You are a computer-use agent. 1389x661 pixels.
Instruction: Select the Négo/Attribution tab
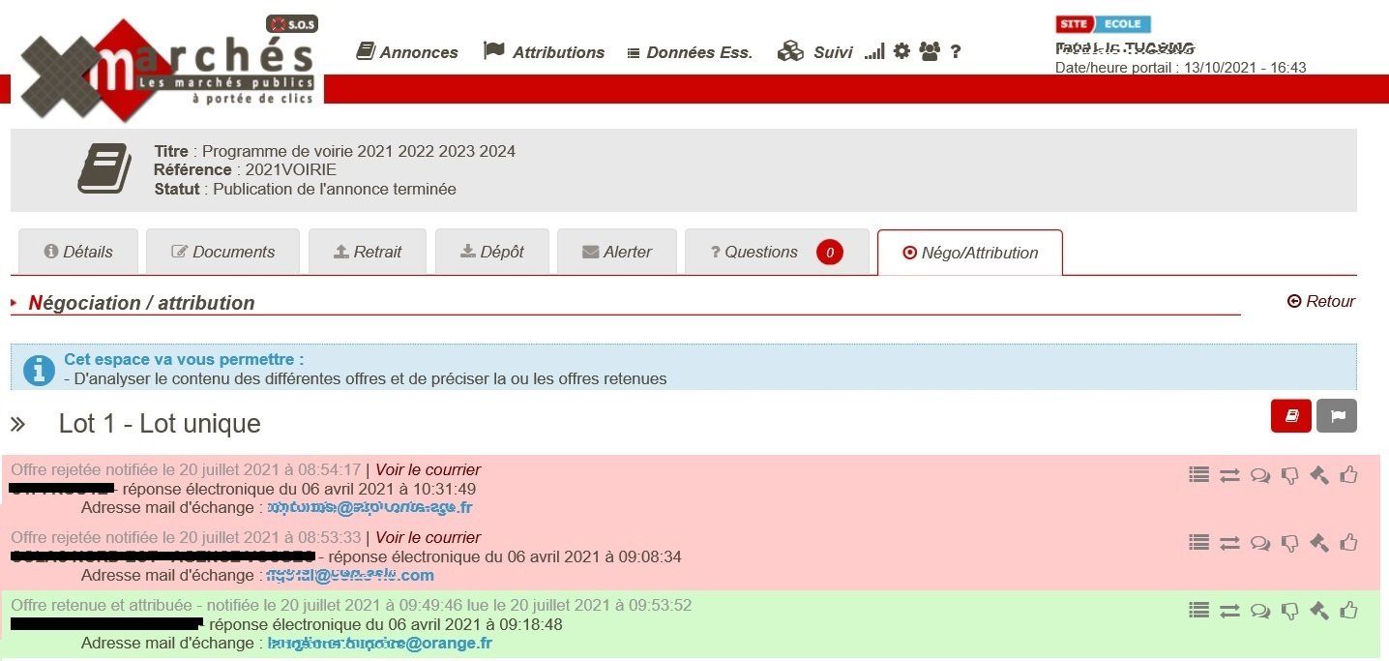969,253
